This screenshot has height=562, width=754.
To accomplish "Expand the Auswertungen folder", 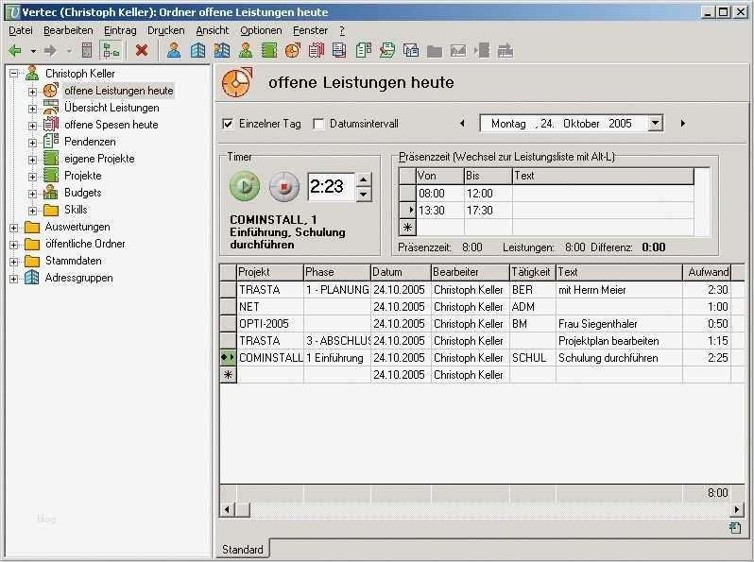I will [14, 228].
